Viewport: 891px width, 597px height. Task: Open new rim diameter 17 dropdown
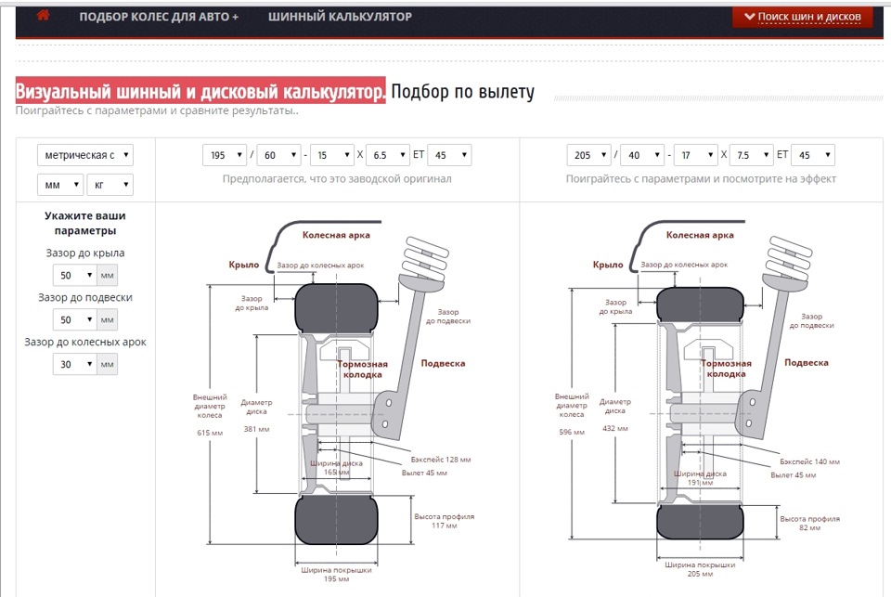coord(696,155)
